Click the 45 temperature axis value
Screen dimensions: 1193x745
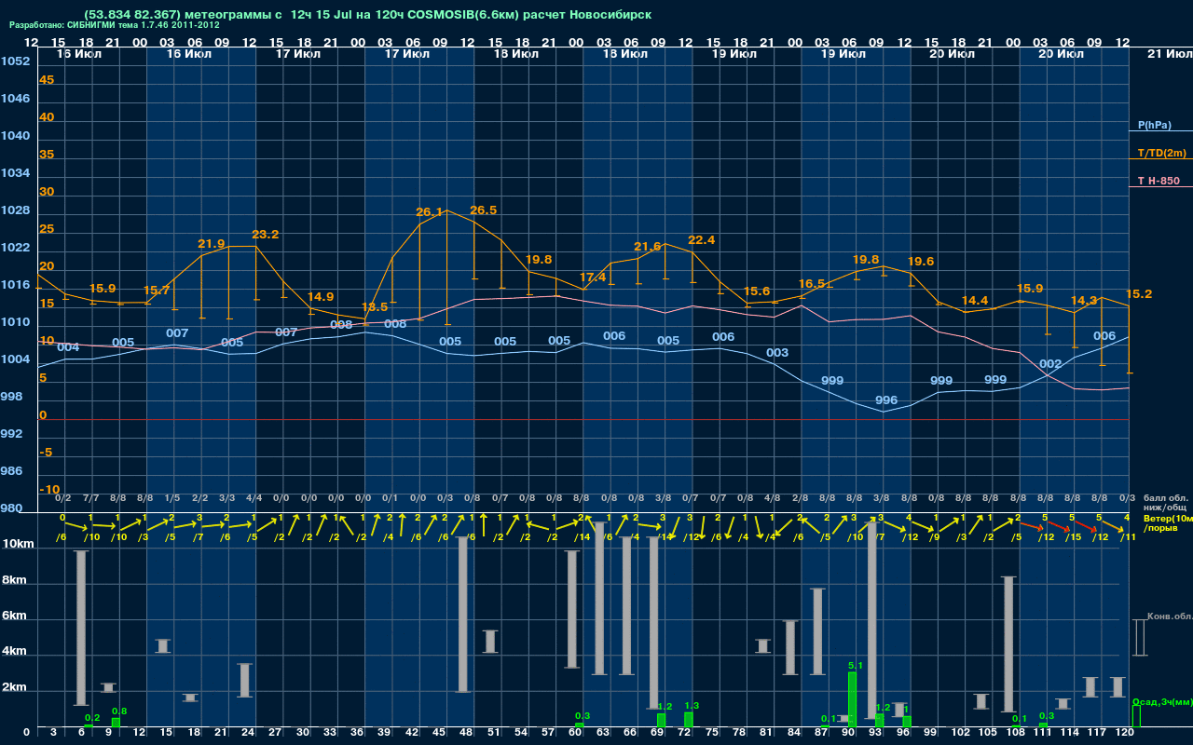click(47, 80)
